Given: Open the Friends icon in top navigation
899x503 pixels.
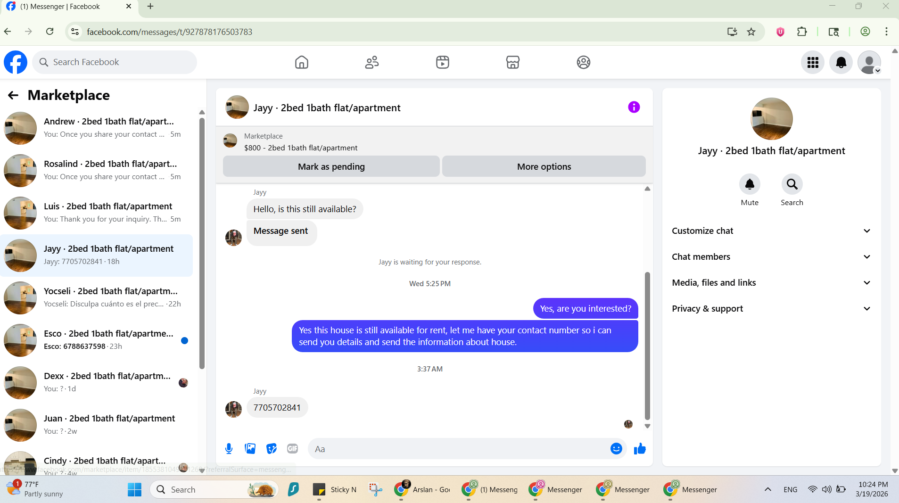Looking at the screenshot, I should [x=372, y=62].
